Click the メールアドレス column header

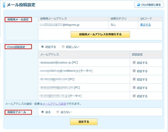click(x=49, y=55)
